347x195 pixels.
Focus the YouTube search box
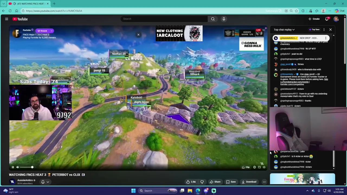(164, 19)
